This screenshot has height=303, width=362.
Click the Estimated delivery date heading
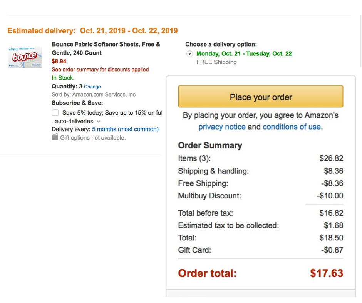coord(92,31)
